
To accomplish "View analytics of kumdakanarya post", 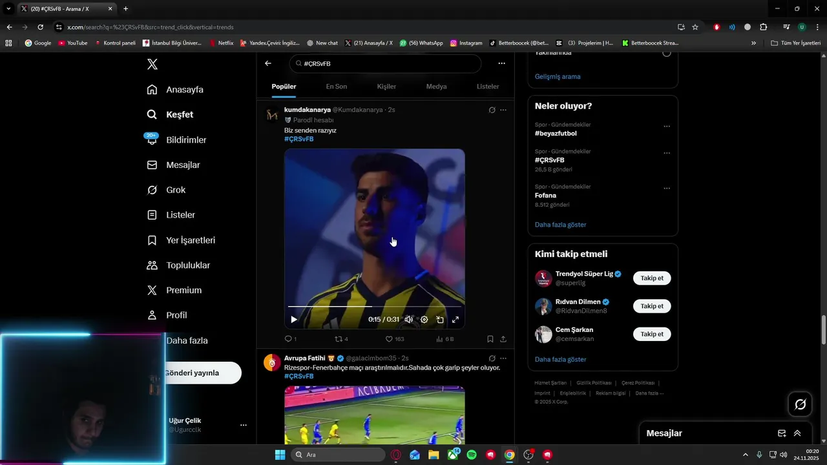I will (x=445, y=338).
